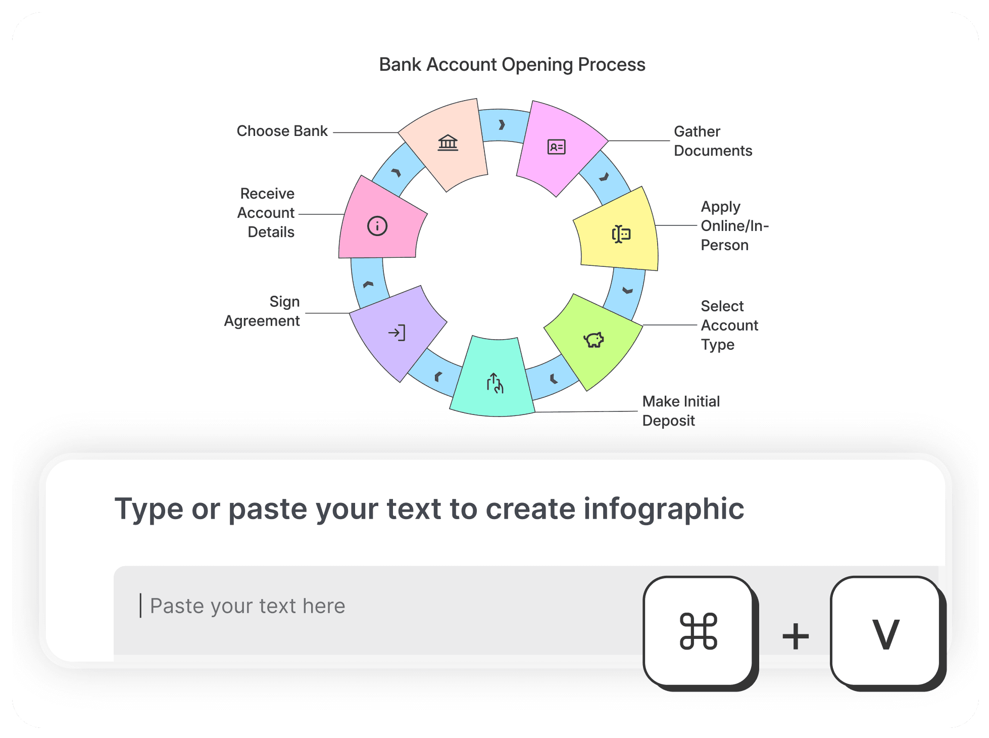The width and height of the screenshot is (989, 738).
Task: Select the Sign Agreement label
Action: pyautogui.click(x=262, y=311)
